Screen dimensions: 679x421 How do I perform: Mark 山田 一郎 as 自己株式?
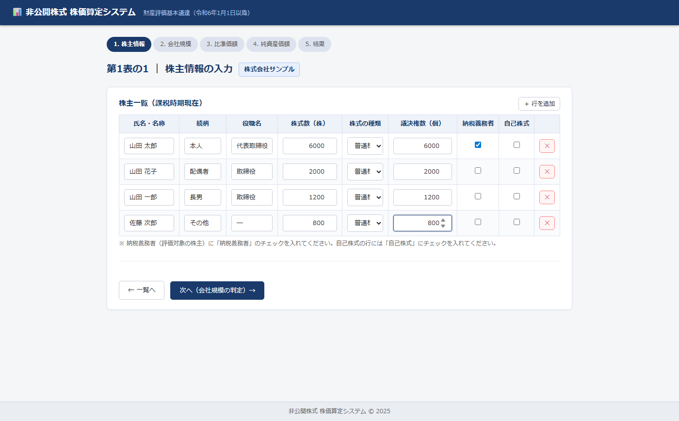coord(517,196)
